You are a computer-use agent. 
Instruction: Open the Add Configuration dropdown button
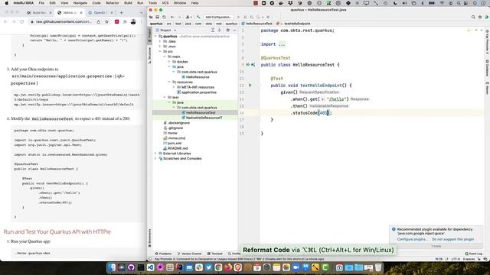tap(218, 17)
